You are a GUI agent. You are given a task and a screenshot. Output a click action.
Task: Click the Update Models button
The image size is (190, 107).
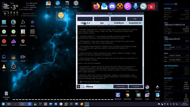pos(121,87)
